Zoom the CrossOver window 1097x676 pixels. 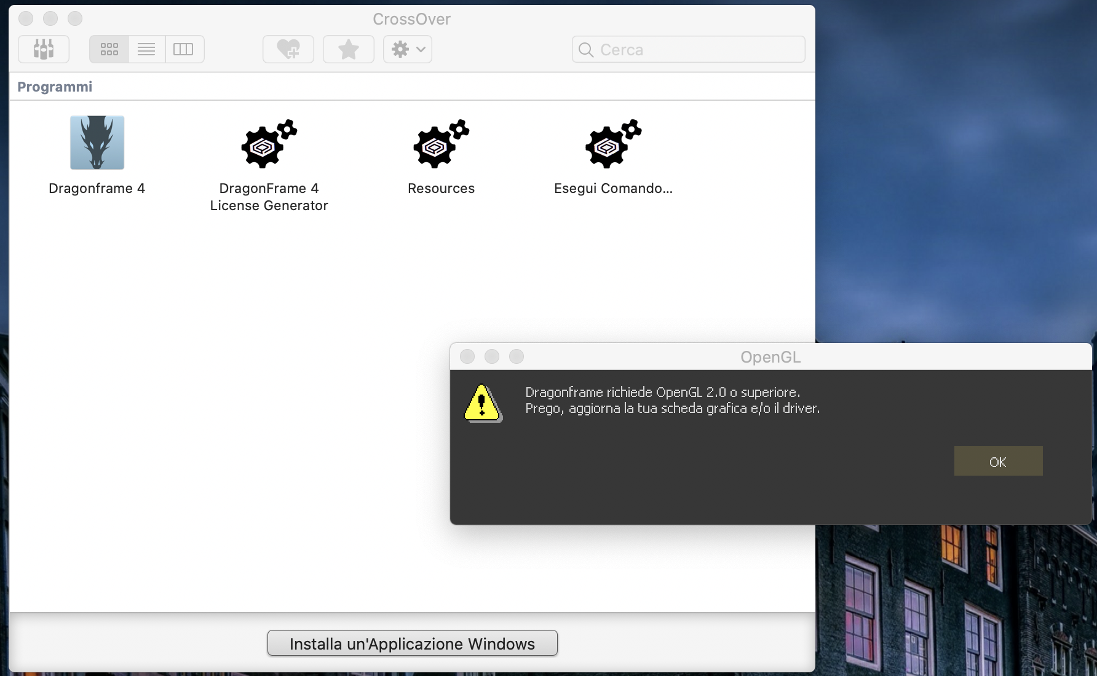(x=75, y=18)
